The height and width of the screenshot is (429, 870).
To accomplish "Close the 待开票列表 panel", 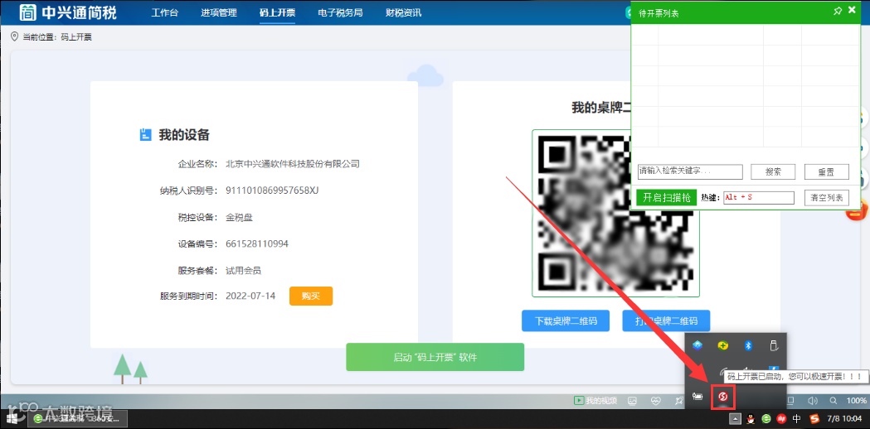I will 853,10.
